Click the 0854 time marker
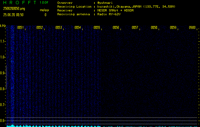The height and width of the screenshot is (127, 200). click(78, 28)
